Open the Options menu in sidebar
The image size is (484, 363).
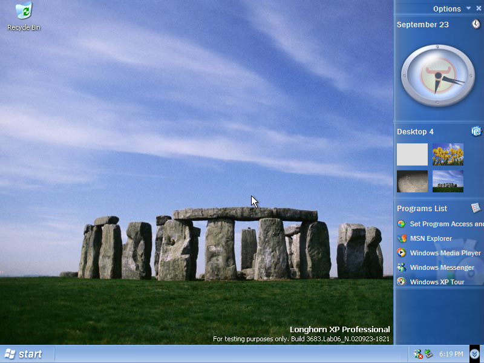click(x=446, y=8)
